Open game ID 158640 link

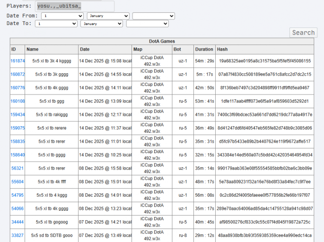18,155
